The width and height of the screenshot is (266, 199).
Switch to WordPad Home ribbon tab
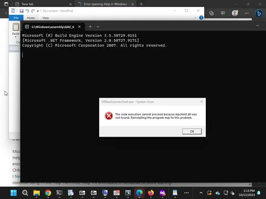pos(31,18)
